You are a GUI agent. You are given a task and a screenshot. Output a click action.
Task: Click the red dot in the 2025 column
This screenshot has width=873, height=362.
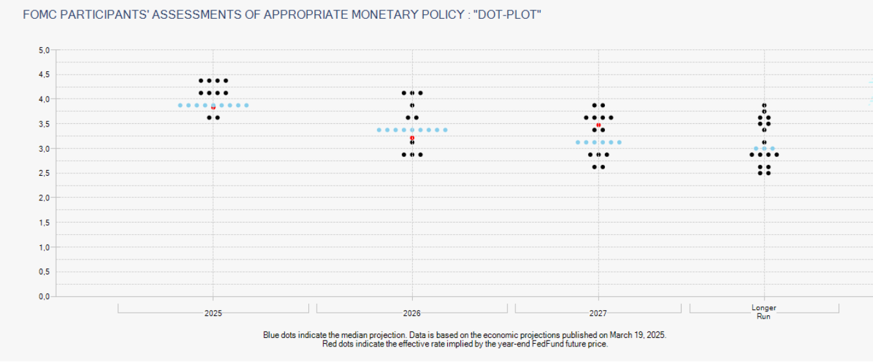[214, 108]
